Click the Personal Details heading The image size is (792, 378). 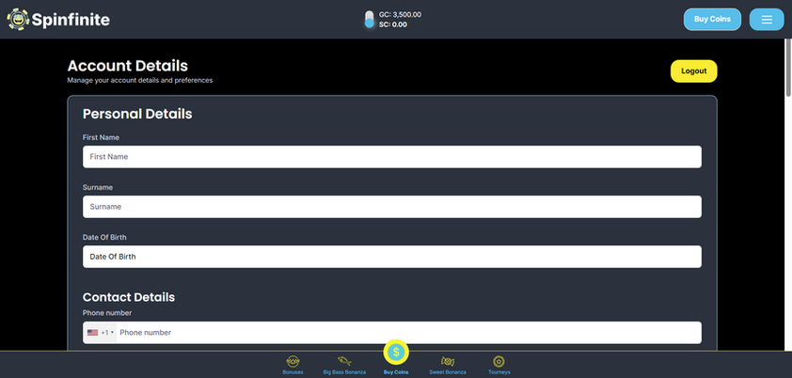click(137, 114)
